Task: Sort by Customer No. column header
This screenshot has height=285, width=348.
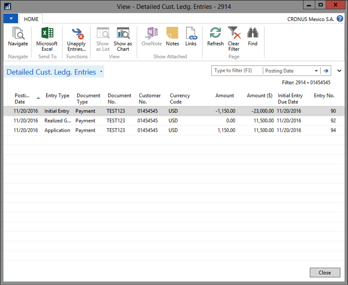Action: (150, 99)
